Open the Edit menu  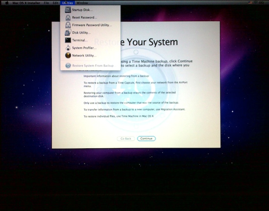tap(55, 3)
